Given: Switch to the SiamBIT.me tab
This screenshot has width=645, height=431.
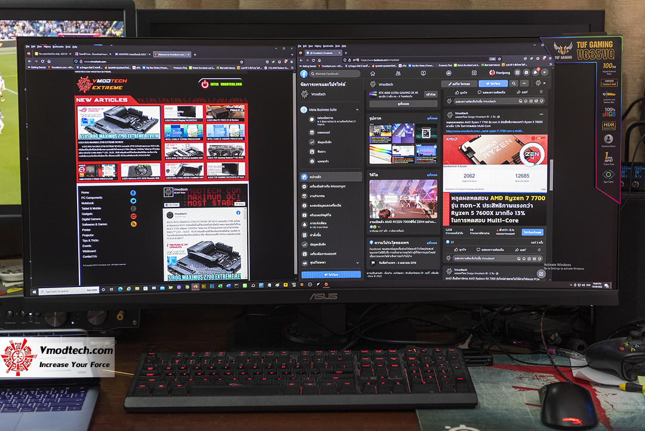Looking at the screenshot, I should point(93,54).
